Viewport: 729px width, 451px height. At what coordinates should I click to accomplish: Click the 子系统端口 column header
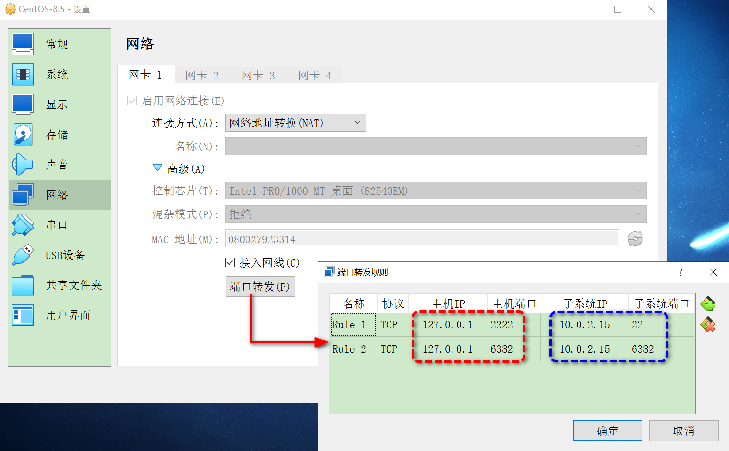tap(661, 303)
